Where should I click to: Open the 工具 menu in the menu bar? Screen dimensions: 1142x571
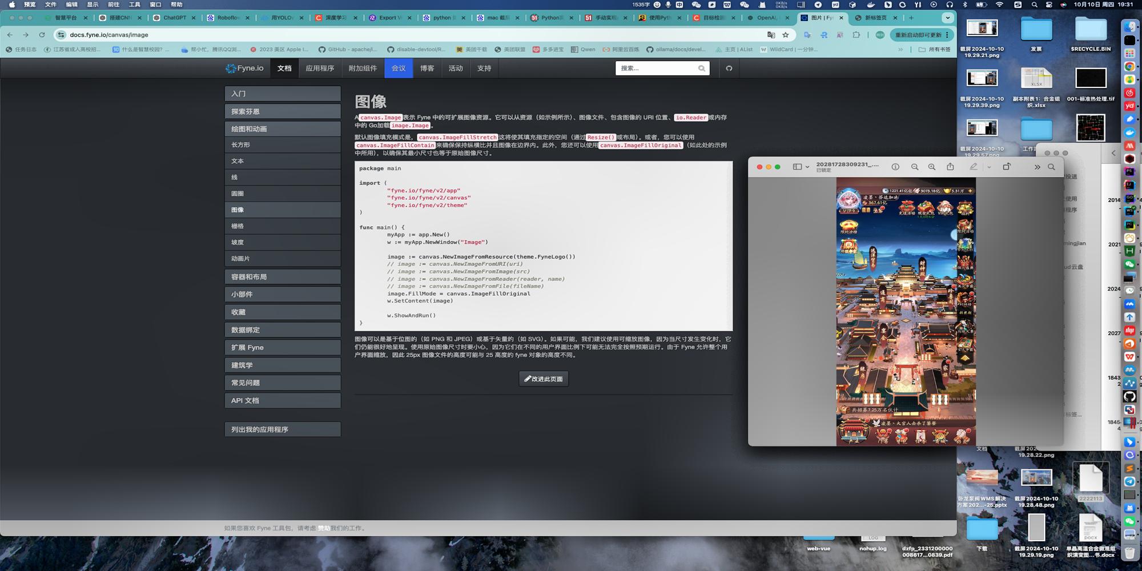pyautogui.click(x=134, y=5)
